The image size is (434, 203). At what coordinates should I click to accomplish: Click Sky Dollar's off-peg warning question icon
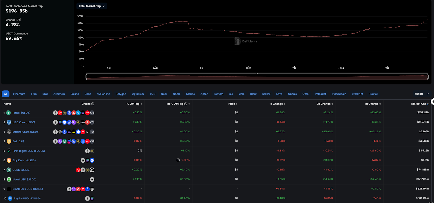178,160
